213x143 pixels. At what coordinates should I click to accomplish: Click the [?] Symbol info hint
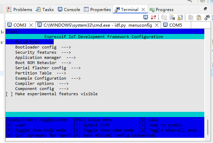(92, 125)
